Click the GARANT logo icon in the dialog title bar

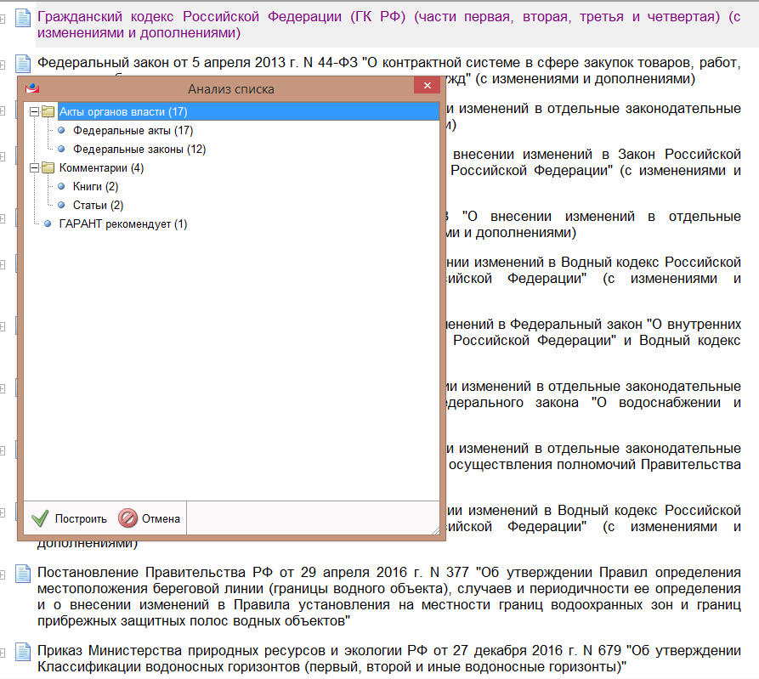tap(32, 88)
